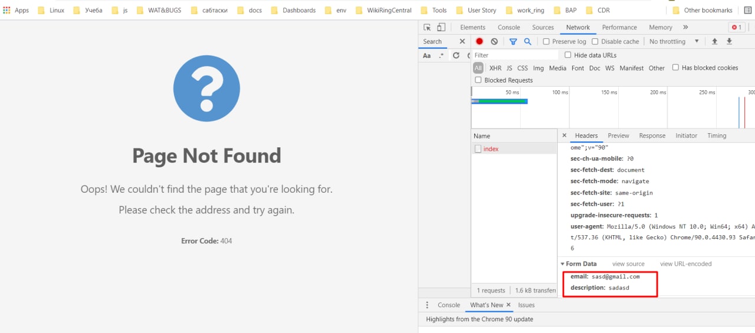The height and width of the screenshot is (333, 755).
Task: Click view source in Form Data
Action: (x=628, y=264)
